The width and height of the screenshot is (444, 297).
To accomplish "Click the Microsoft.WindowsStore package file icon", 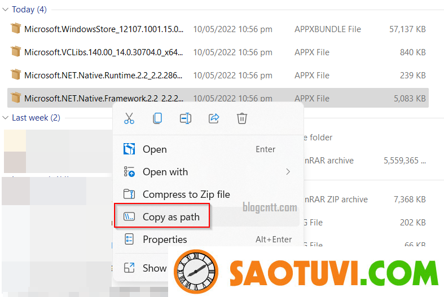I will tap(16, 28).
